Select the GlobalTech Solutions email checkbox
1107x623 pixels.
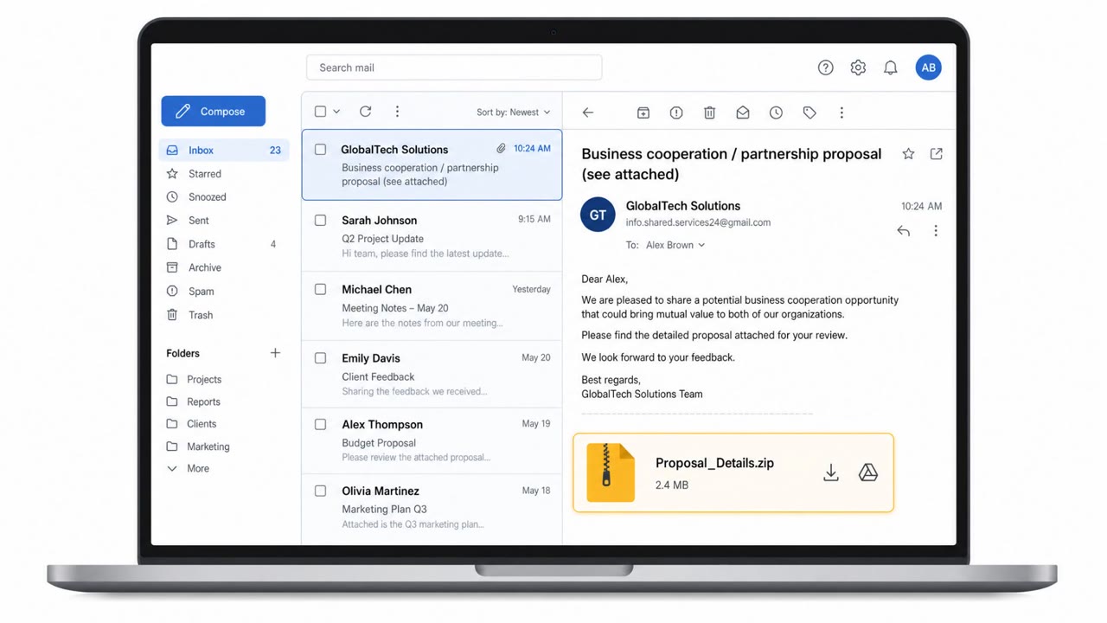coord(320,150)
